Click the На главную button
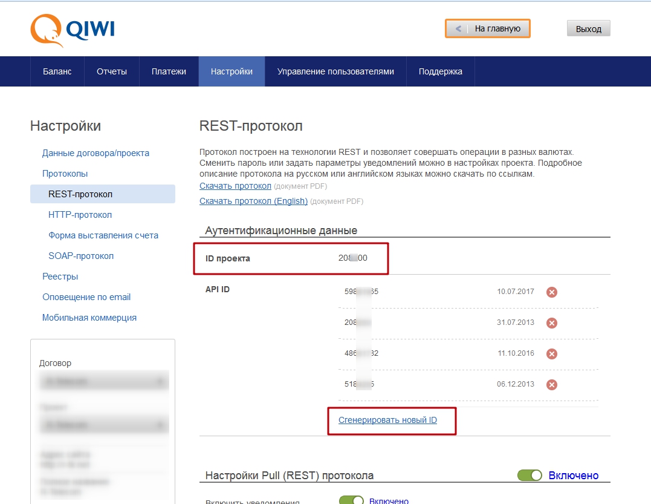Screen dimensions: 651x504 click(488, 28)
